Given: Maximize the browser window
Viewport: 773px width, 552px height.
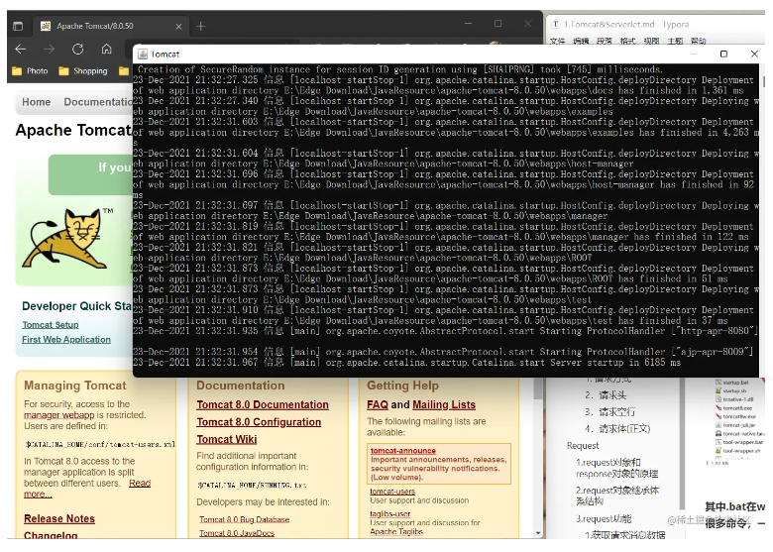Looking at the screenshot, I should (x=497, y=24).
